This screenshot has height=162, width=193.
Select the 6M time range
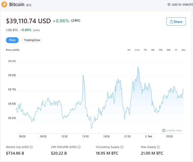tap(168, 50)
